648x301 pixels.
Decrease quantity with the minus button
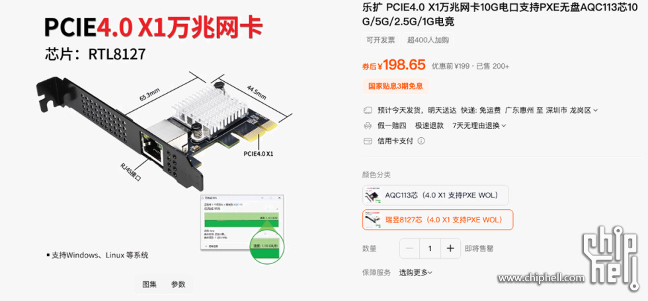[x=409, y=248]
